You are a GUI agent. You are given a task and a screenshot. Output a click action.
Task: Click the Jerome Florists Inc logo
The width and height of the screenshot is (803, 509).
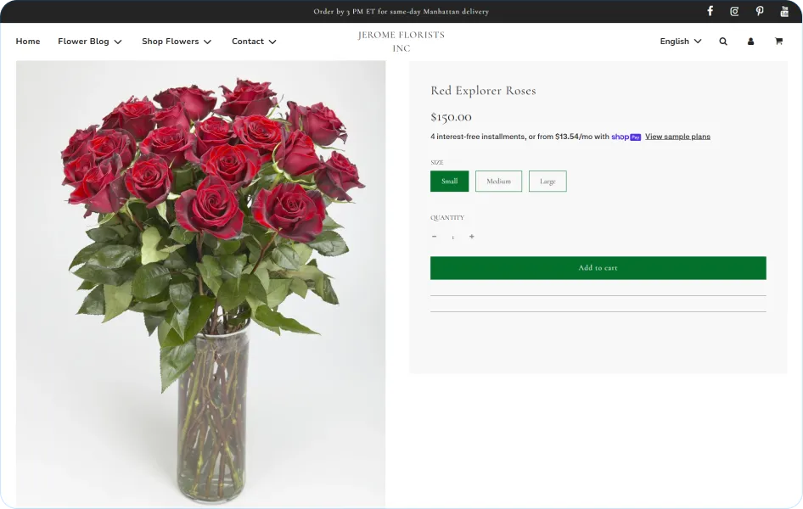pyautogui.click(x=401, y=42)
